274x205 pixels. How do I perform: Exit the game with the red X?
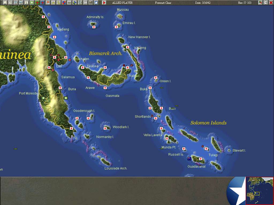[x=271, y=2]
